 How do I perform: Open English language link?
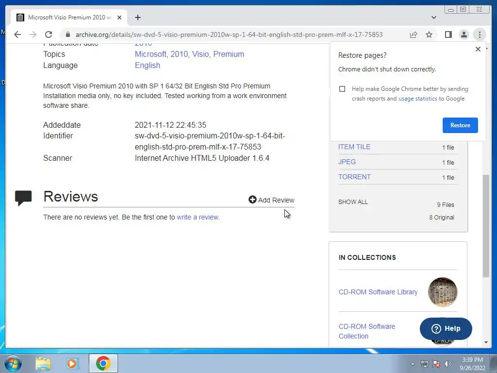click(x=148, y=66)
